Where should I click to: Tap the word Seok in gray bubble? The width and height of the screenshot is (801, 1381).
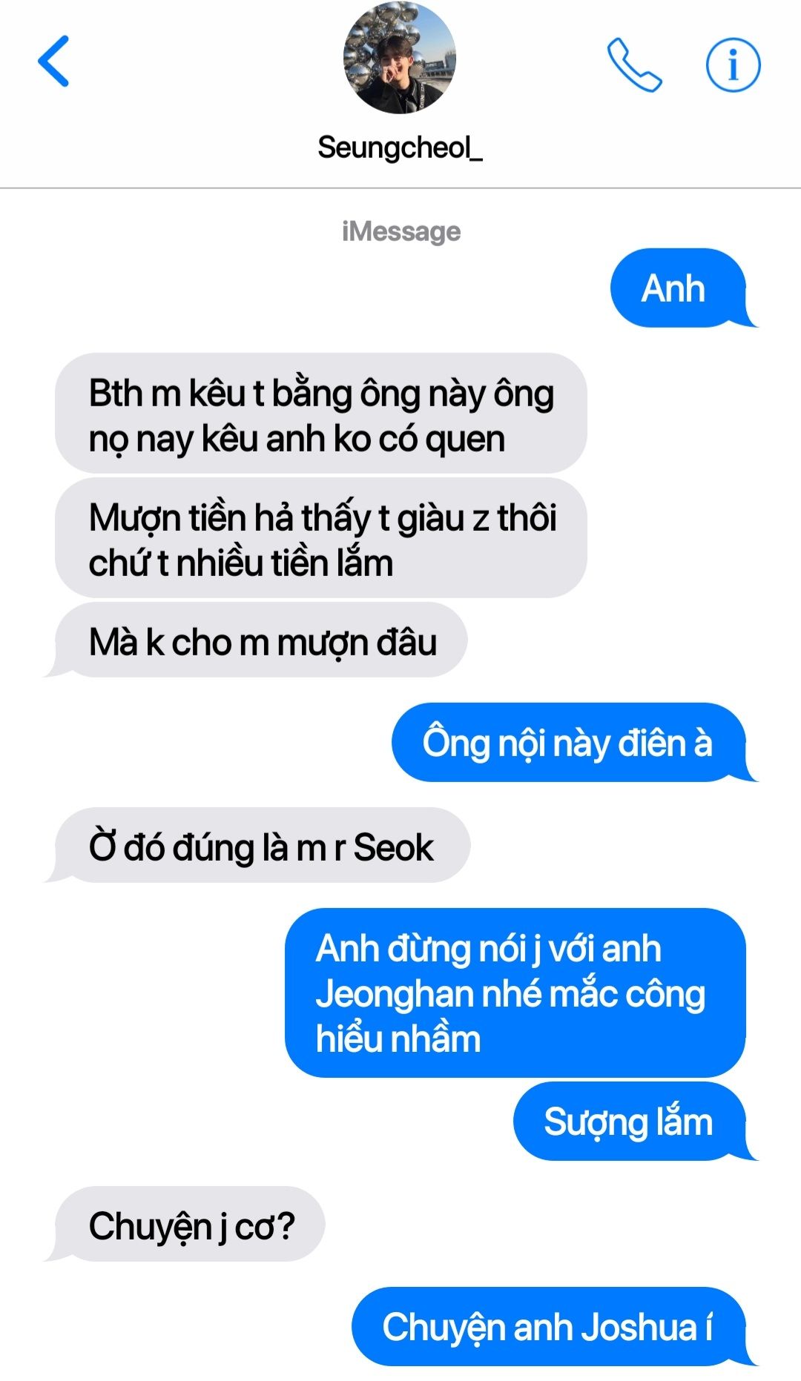click(393, 847)
